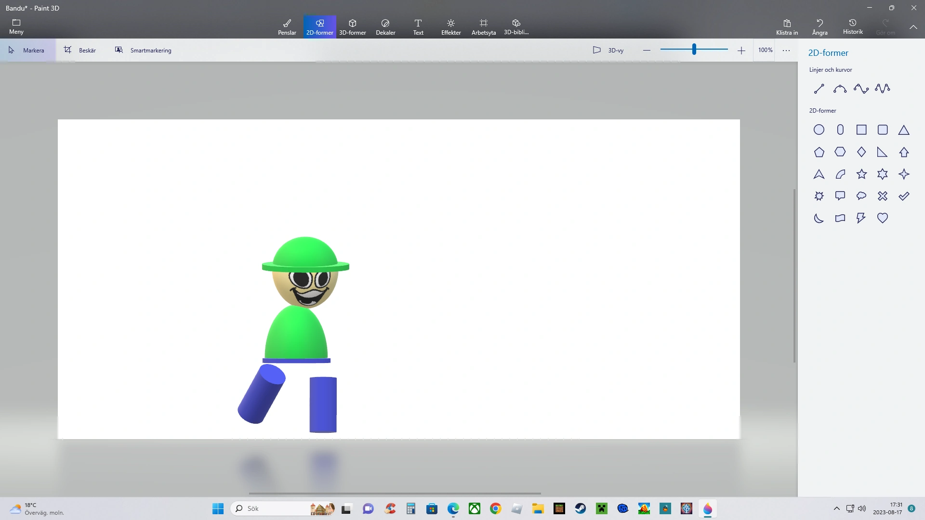Choose the rounded rectangle shape
Viewport: 925px width, 520px height.
[882, 130]
